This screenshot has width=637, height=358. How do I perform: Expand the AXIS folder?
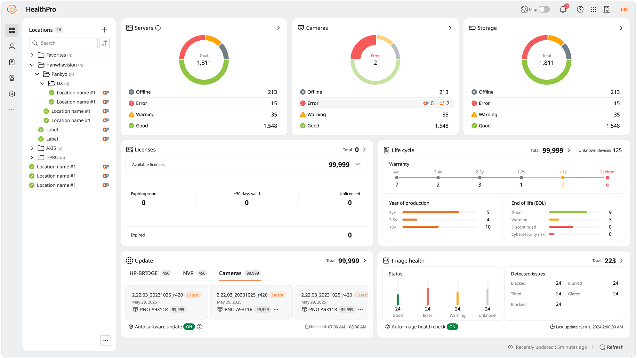(32, 148)
